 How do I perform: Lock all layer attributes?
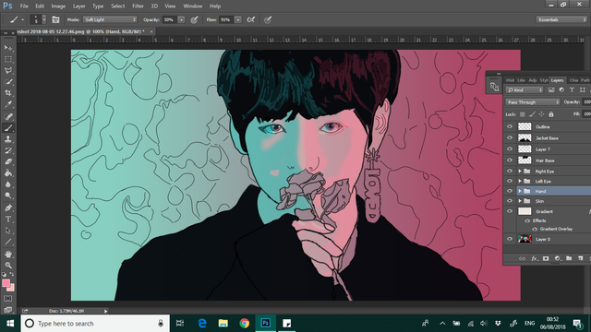[551, 114]
